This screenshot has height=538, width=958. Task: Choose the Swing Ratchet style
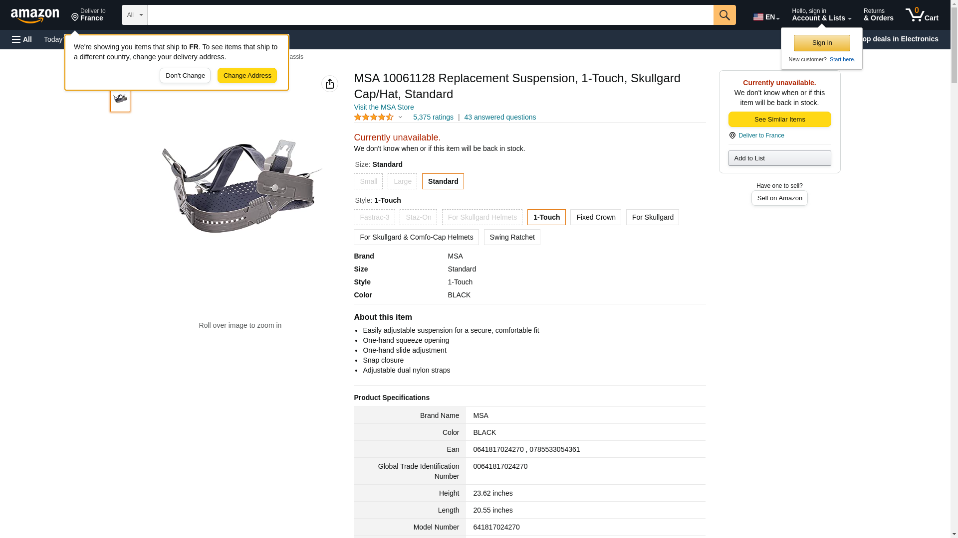click(511, 237)
